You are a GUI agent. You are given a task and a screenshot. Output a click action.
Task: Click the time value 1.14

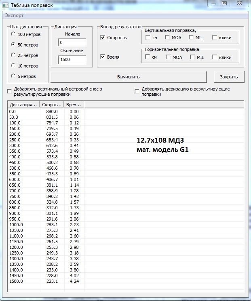tap(74, 185)
